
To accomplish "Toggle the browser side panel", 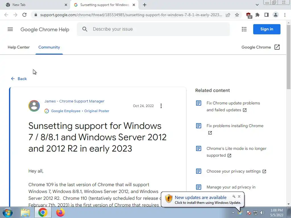I will (x=267, y=15).
